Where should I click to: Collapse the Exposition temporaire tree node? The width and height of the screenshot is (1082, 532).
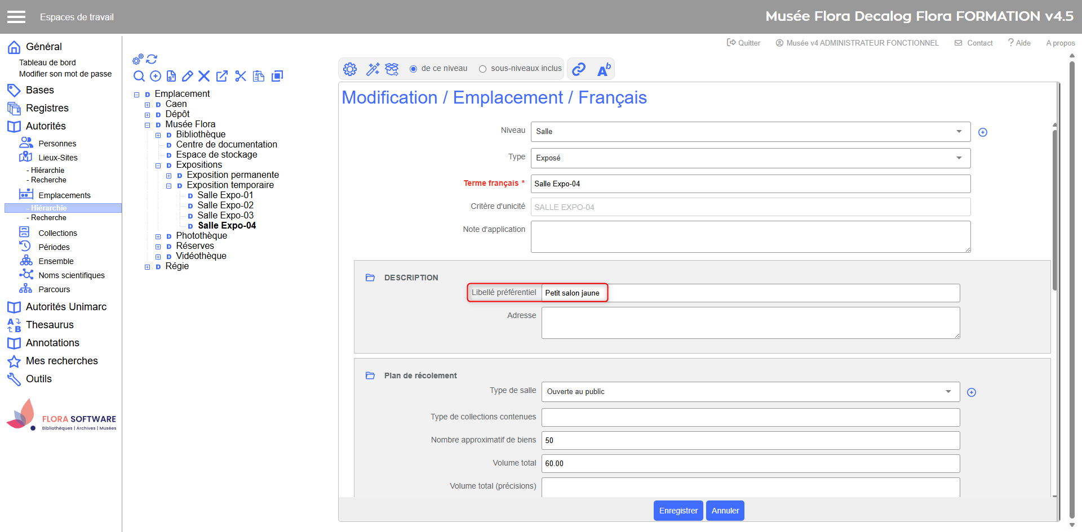pos(168,186)
